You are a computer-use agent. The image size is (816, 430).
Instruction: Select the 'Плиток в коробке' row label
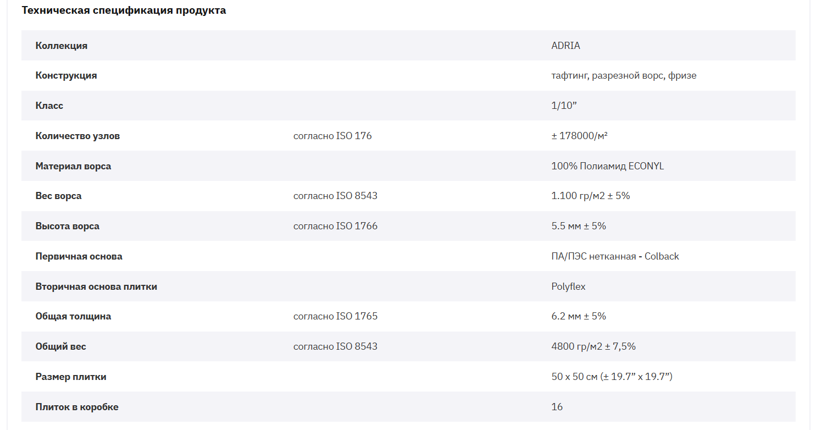tap(77, 407)
